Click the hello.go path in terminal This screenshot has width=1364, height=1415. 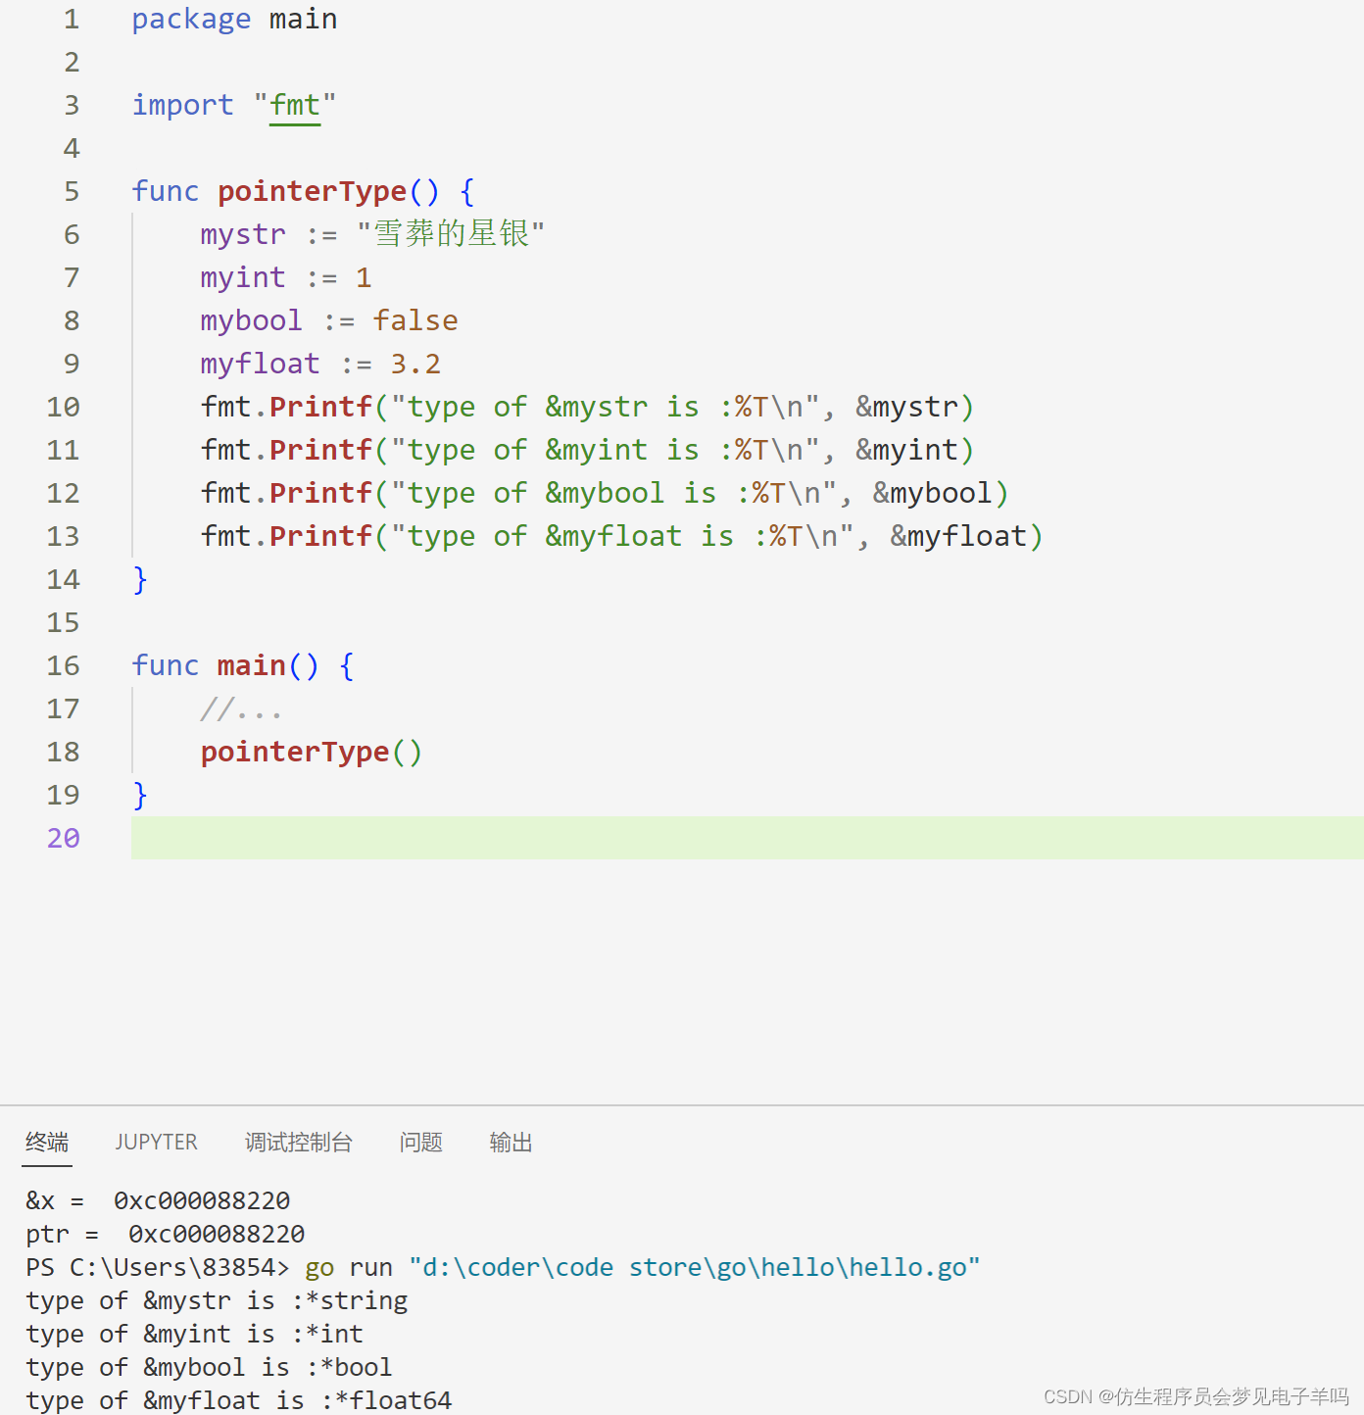(694, 1267)
